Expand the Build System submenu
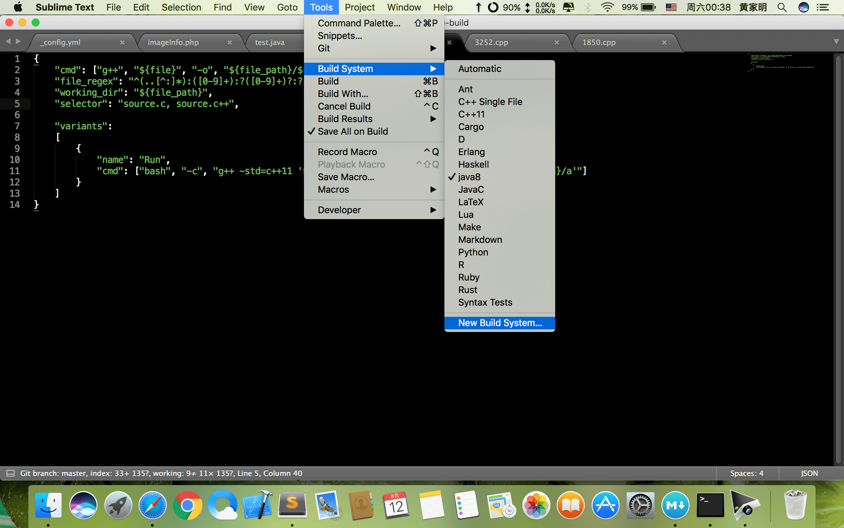 [x=374, y=69]
